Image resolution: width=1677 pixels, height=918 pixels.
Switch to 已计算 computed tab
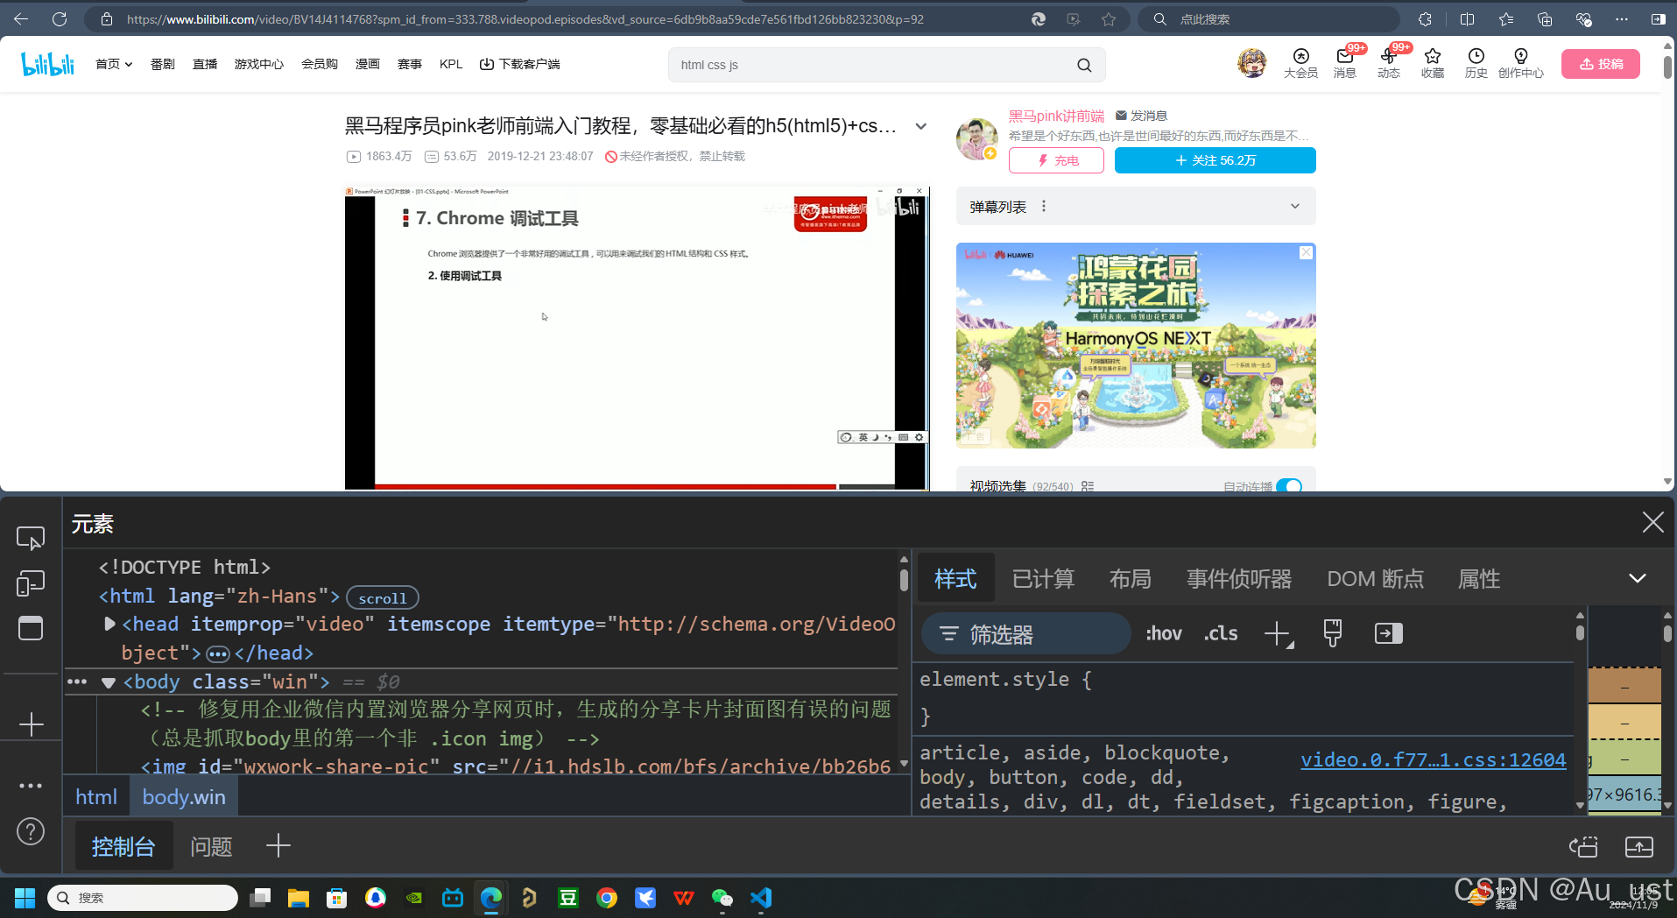(1043, 578)
